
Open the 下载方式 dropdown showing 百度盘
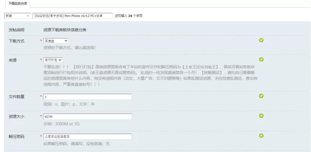pos(56,41)
